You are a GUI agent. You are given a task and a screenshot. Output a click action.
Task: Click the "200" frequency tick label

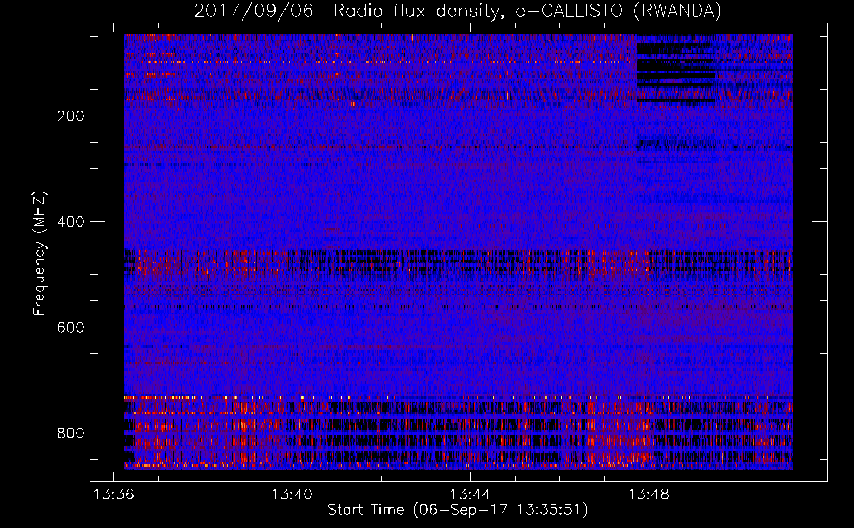(71, 116)
